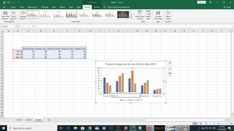Image resolution: width=234 pixels, height=131 pixels.
Task: Switch to the Formulas tab
Action: pos(45,7)
